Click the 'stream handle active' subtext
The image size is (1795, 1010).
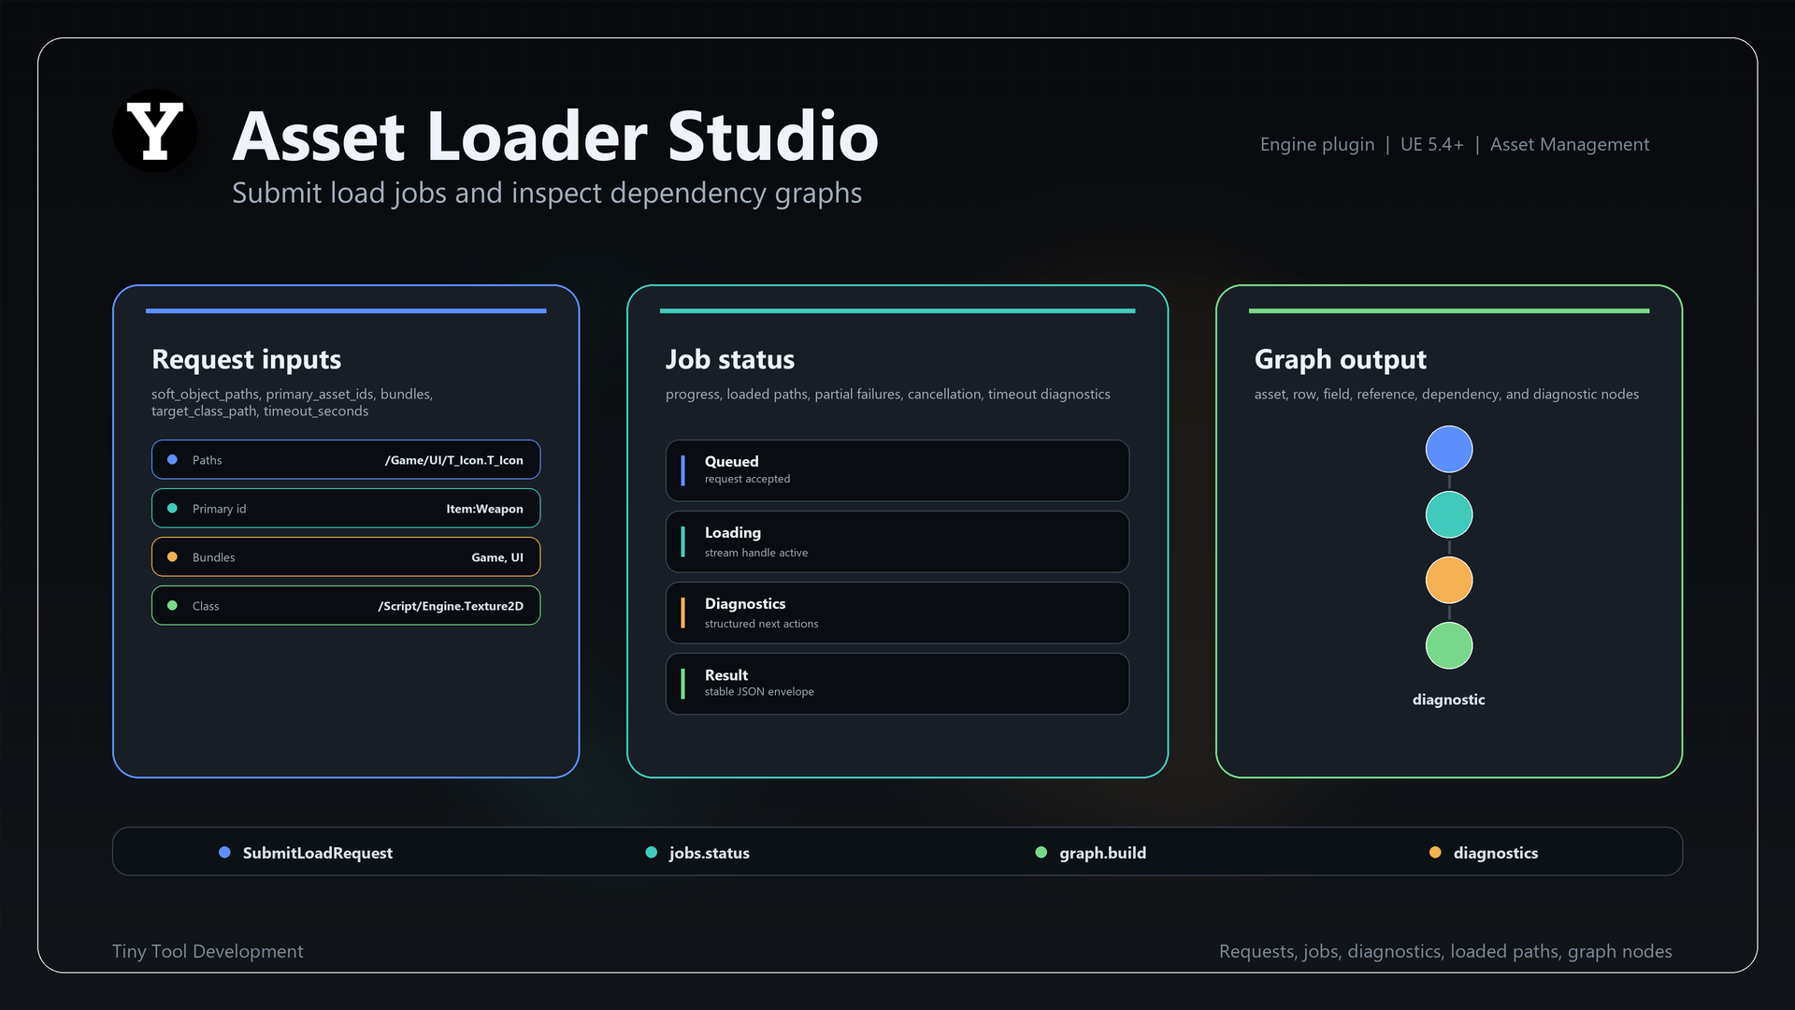(x=756, y=553)
